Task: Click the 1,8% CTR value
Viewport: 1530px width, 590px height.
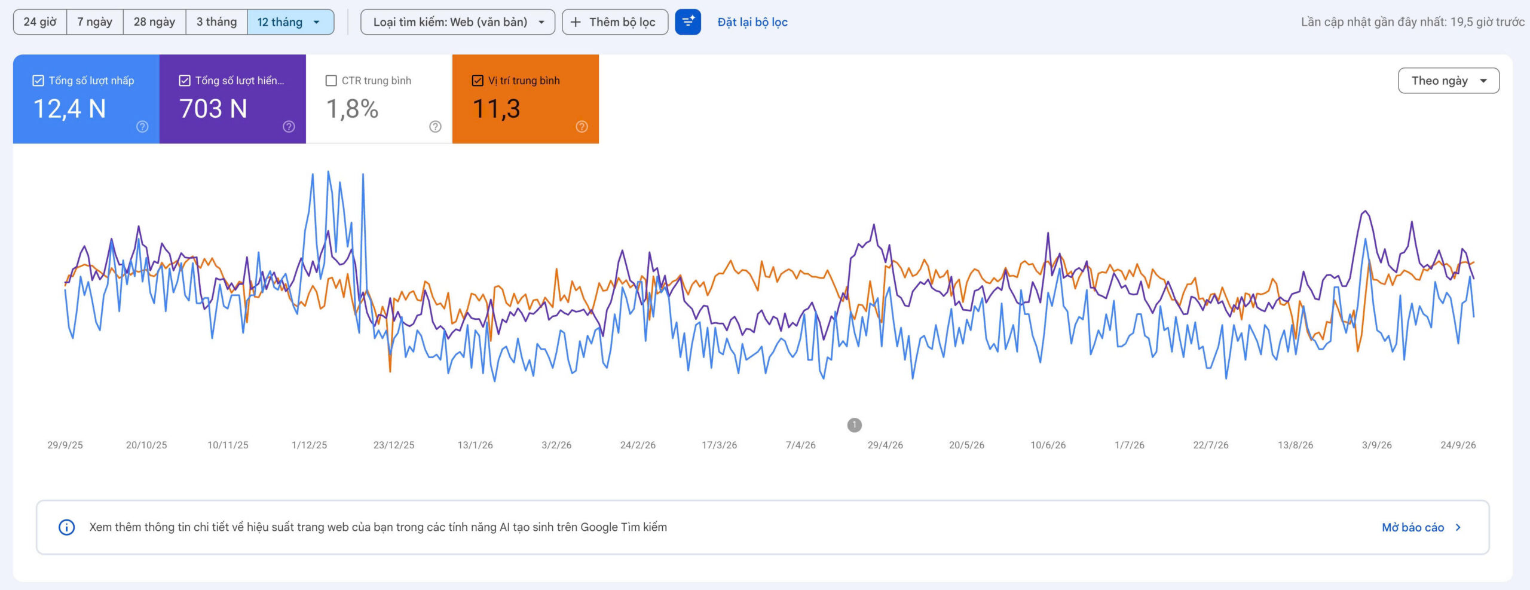Action: 352,109
